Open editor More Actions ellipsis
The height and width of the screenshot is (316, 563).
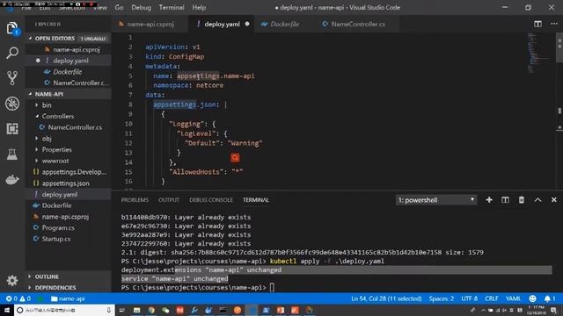(554, 24)
